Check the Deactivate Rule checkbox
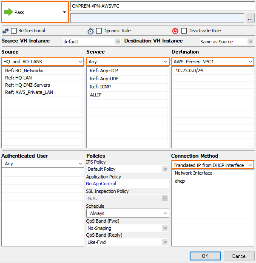This screenshot has width=256, height=263. coord(184,31)
